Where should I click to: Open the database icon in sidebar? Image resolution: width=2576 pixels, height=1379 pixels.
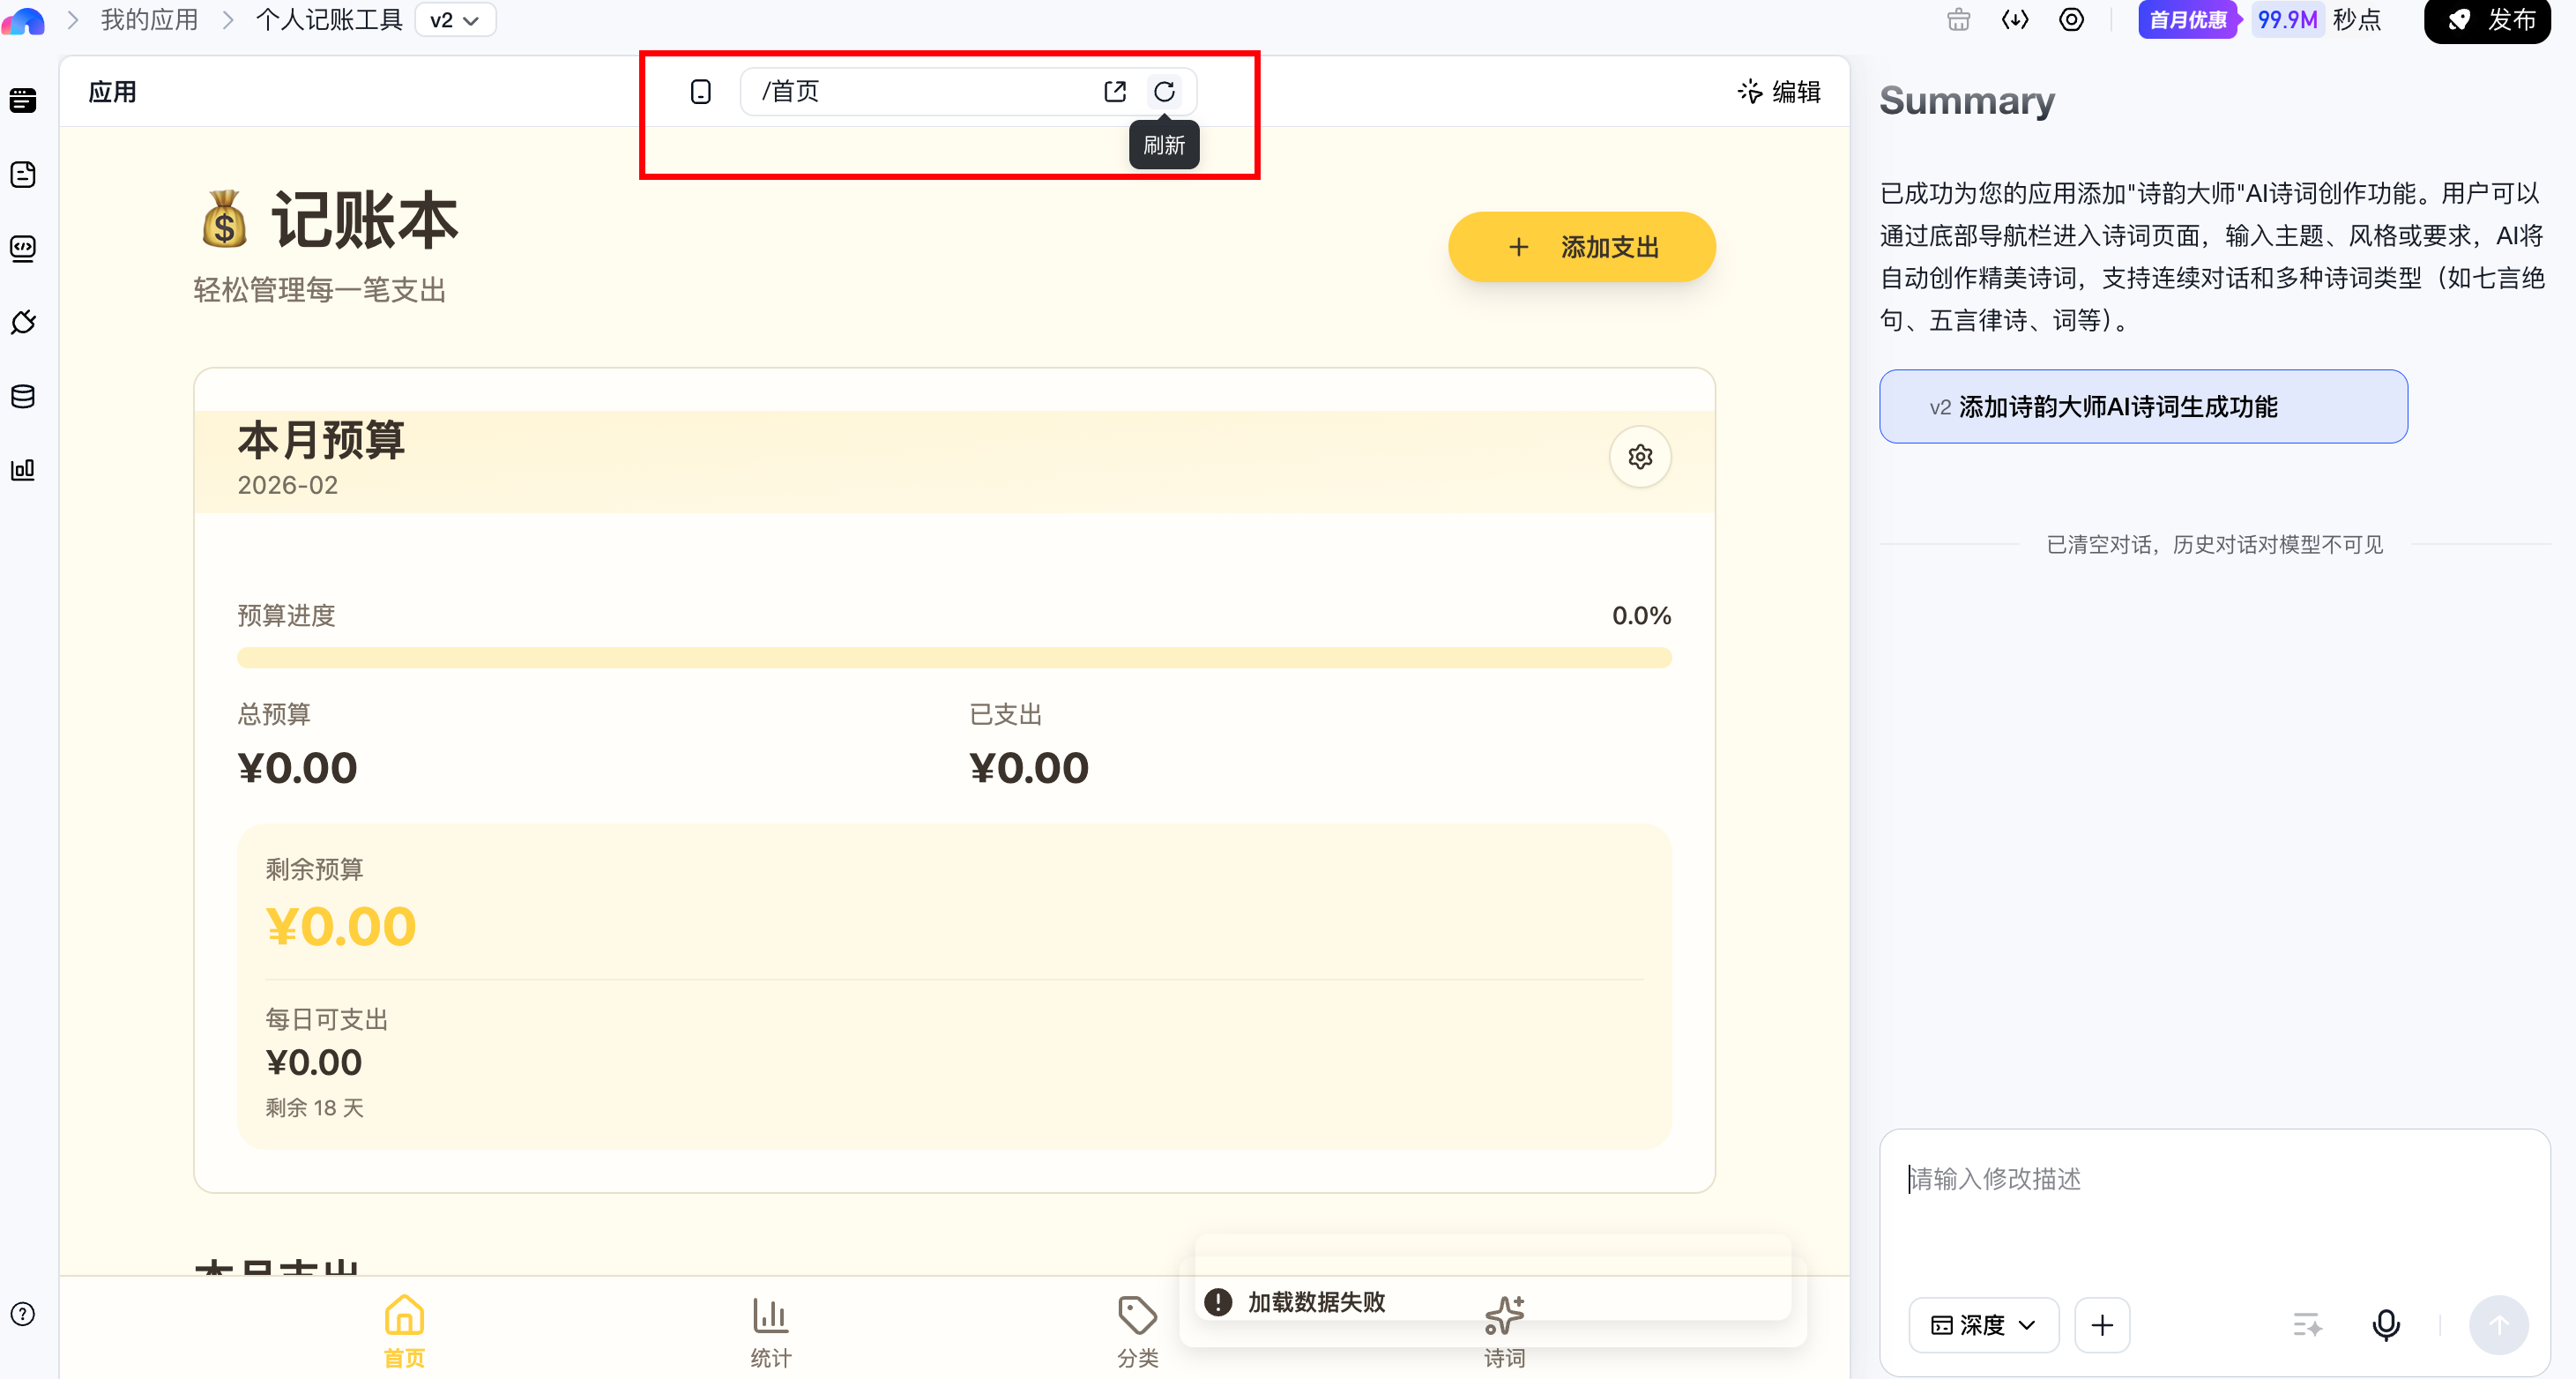23,396
